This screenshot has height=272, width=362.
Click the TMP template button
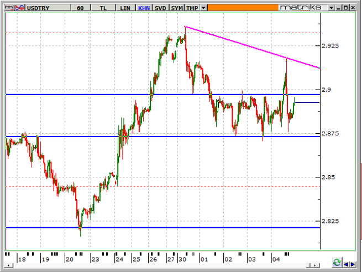(x=192, y=8)
